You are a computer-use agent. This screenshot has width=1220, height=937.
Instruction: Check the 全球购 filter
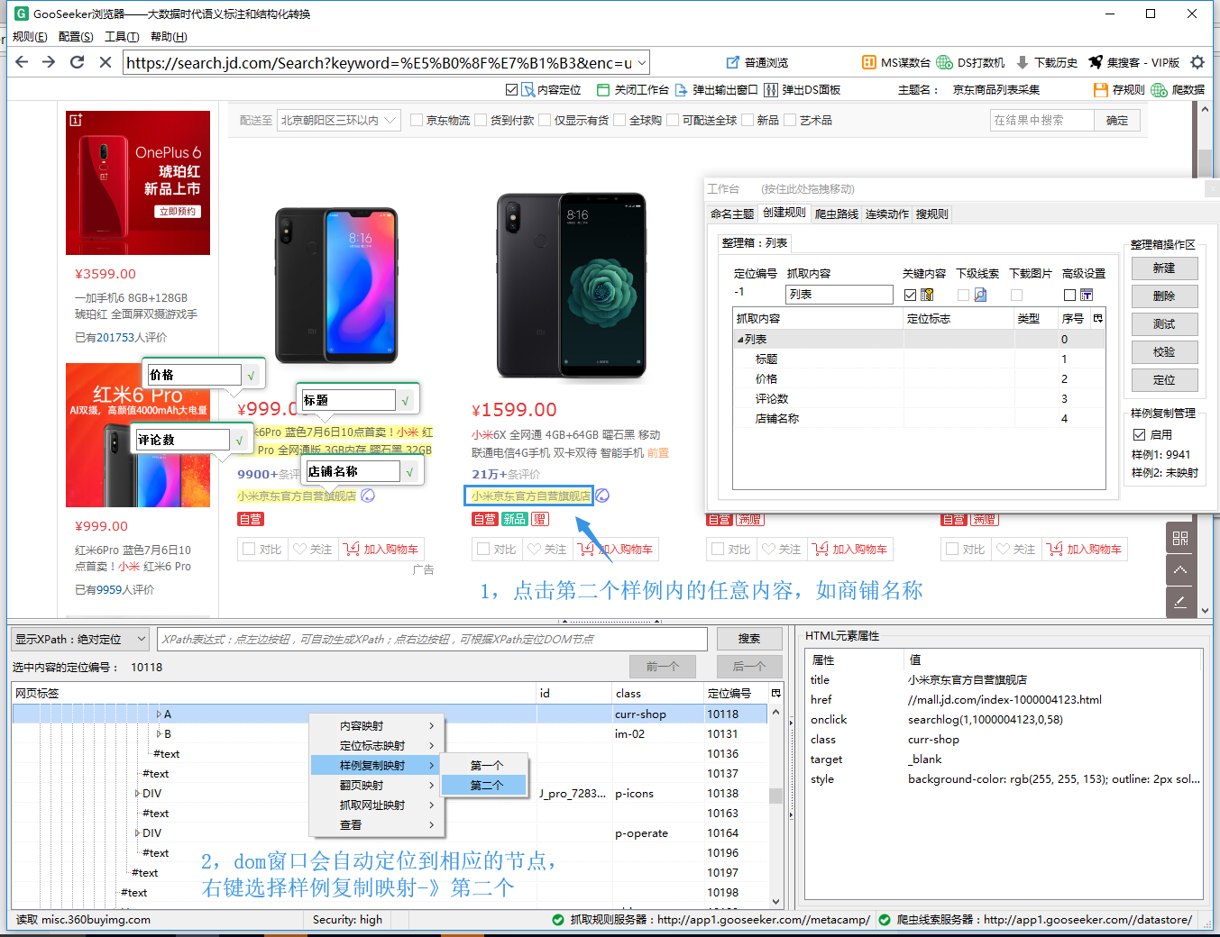[x=619, y=120]
